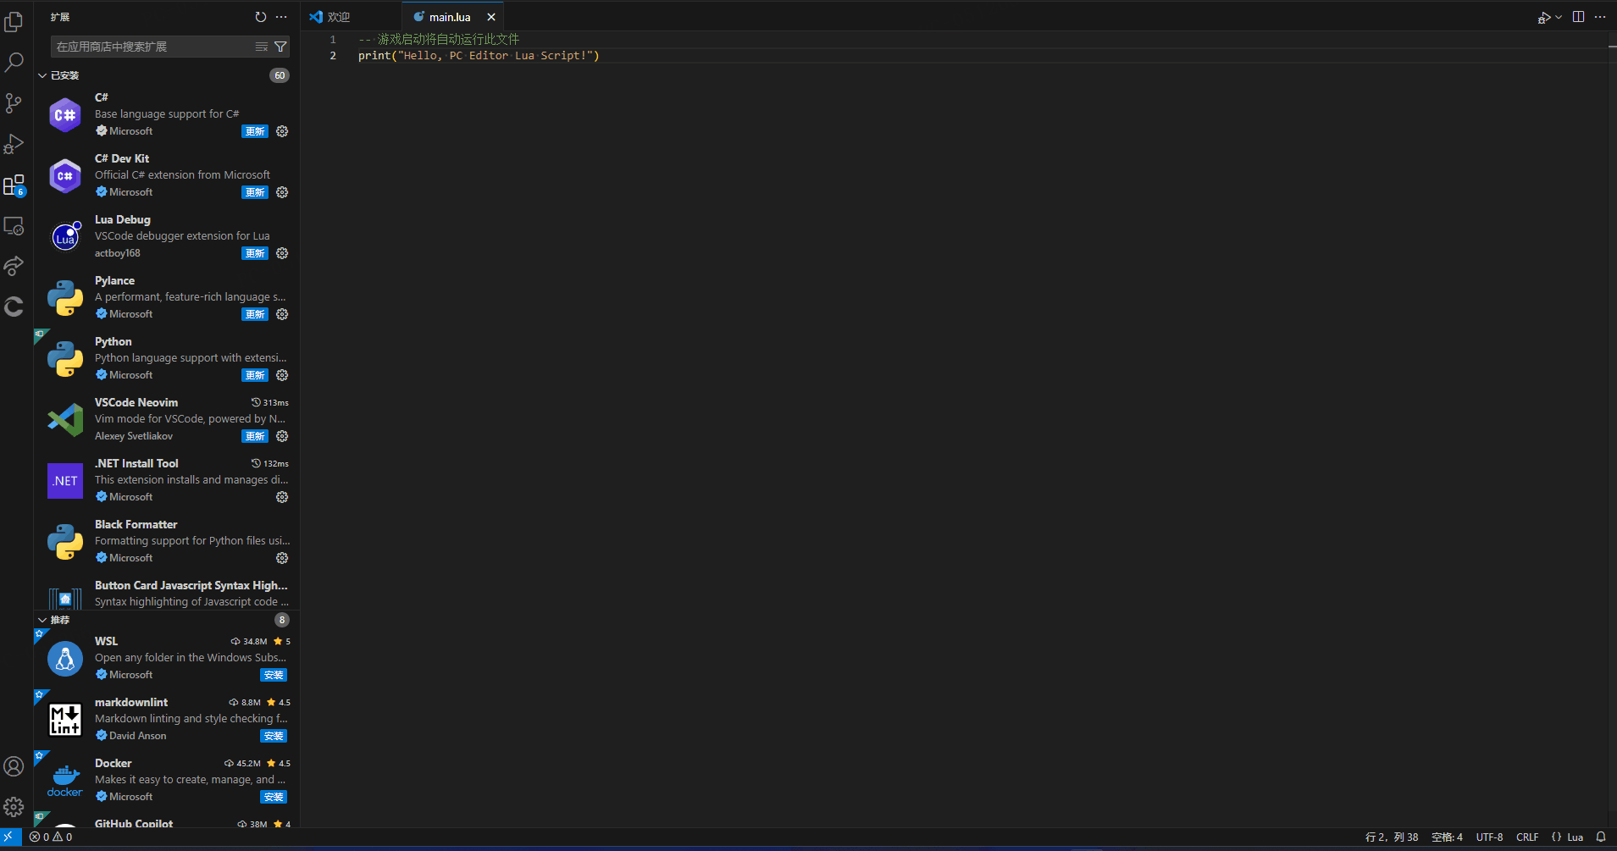The image size is (1617, 851).
Task: Open the Run and Debug view
Action: tap(14, 144)
